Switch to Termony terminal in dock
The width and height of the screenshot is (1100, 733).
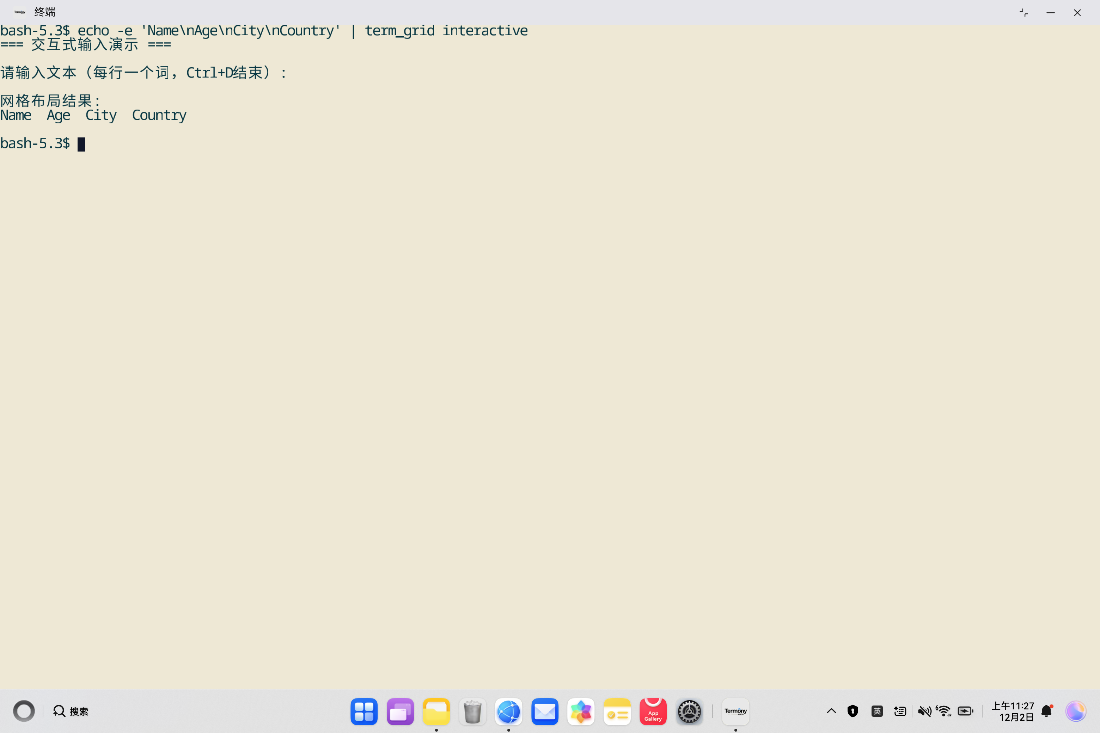pyautogui.click(x=735, y=712)
